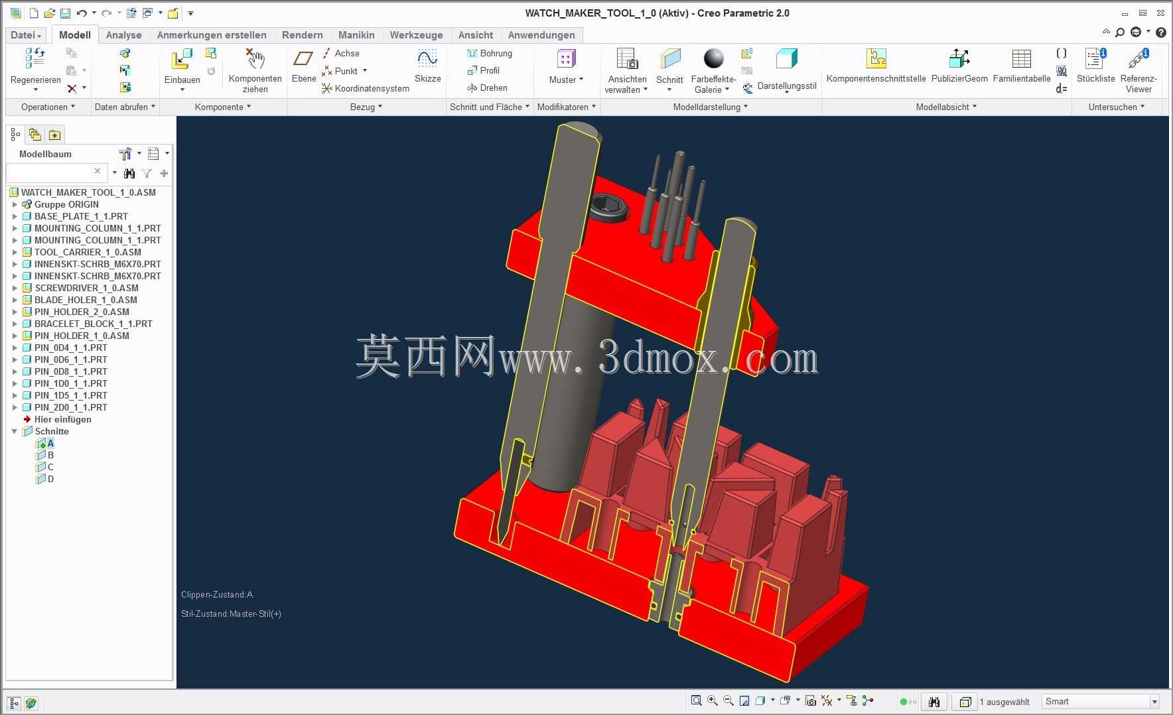This screenshot has width=1173, height=715.
Task: Click the Schnitt section icon
Action: coord(670,58)
